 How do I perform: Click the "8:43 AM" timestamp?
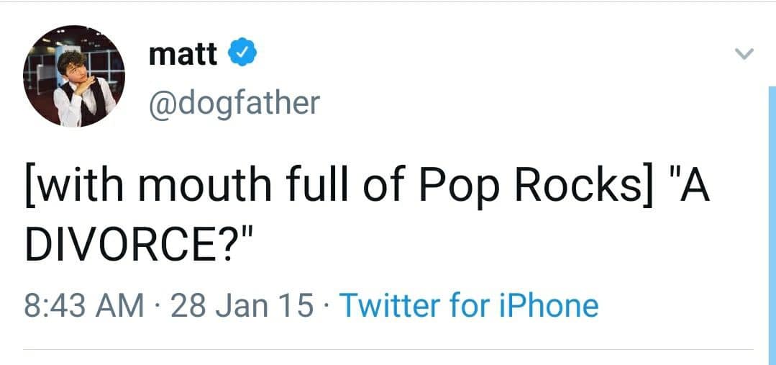pyautogui.click(x=83, y=305)
